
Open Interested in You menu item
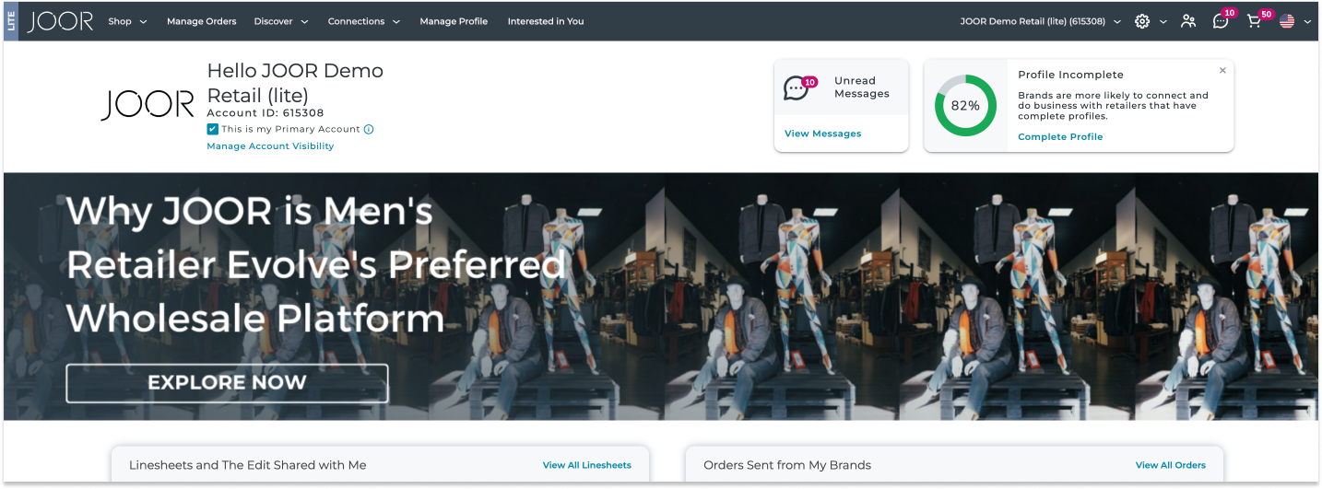(546, 21)
